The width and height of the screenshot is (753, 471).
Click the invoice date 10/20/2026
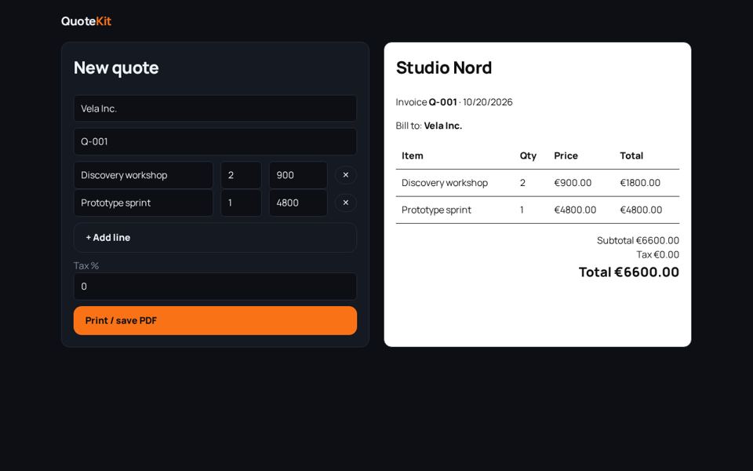coord(487,102)
